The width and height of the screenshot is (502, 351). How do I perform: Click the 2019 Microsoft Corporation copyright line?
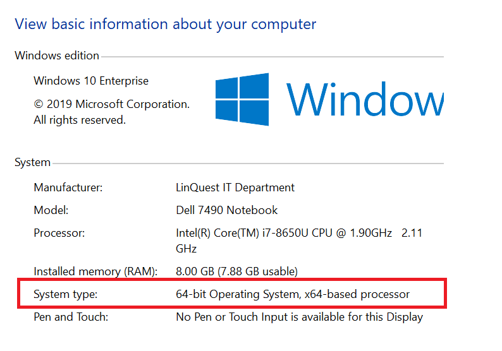click(x=112, y=104)
